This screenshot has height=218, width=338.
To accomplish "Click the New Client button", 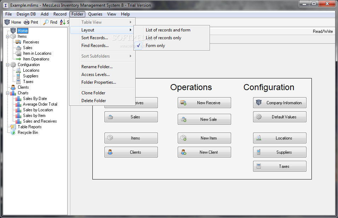I will tap(204, 152).
